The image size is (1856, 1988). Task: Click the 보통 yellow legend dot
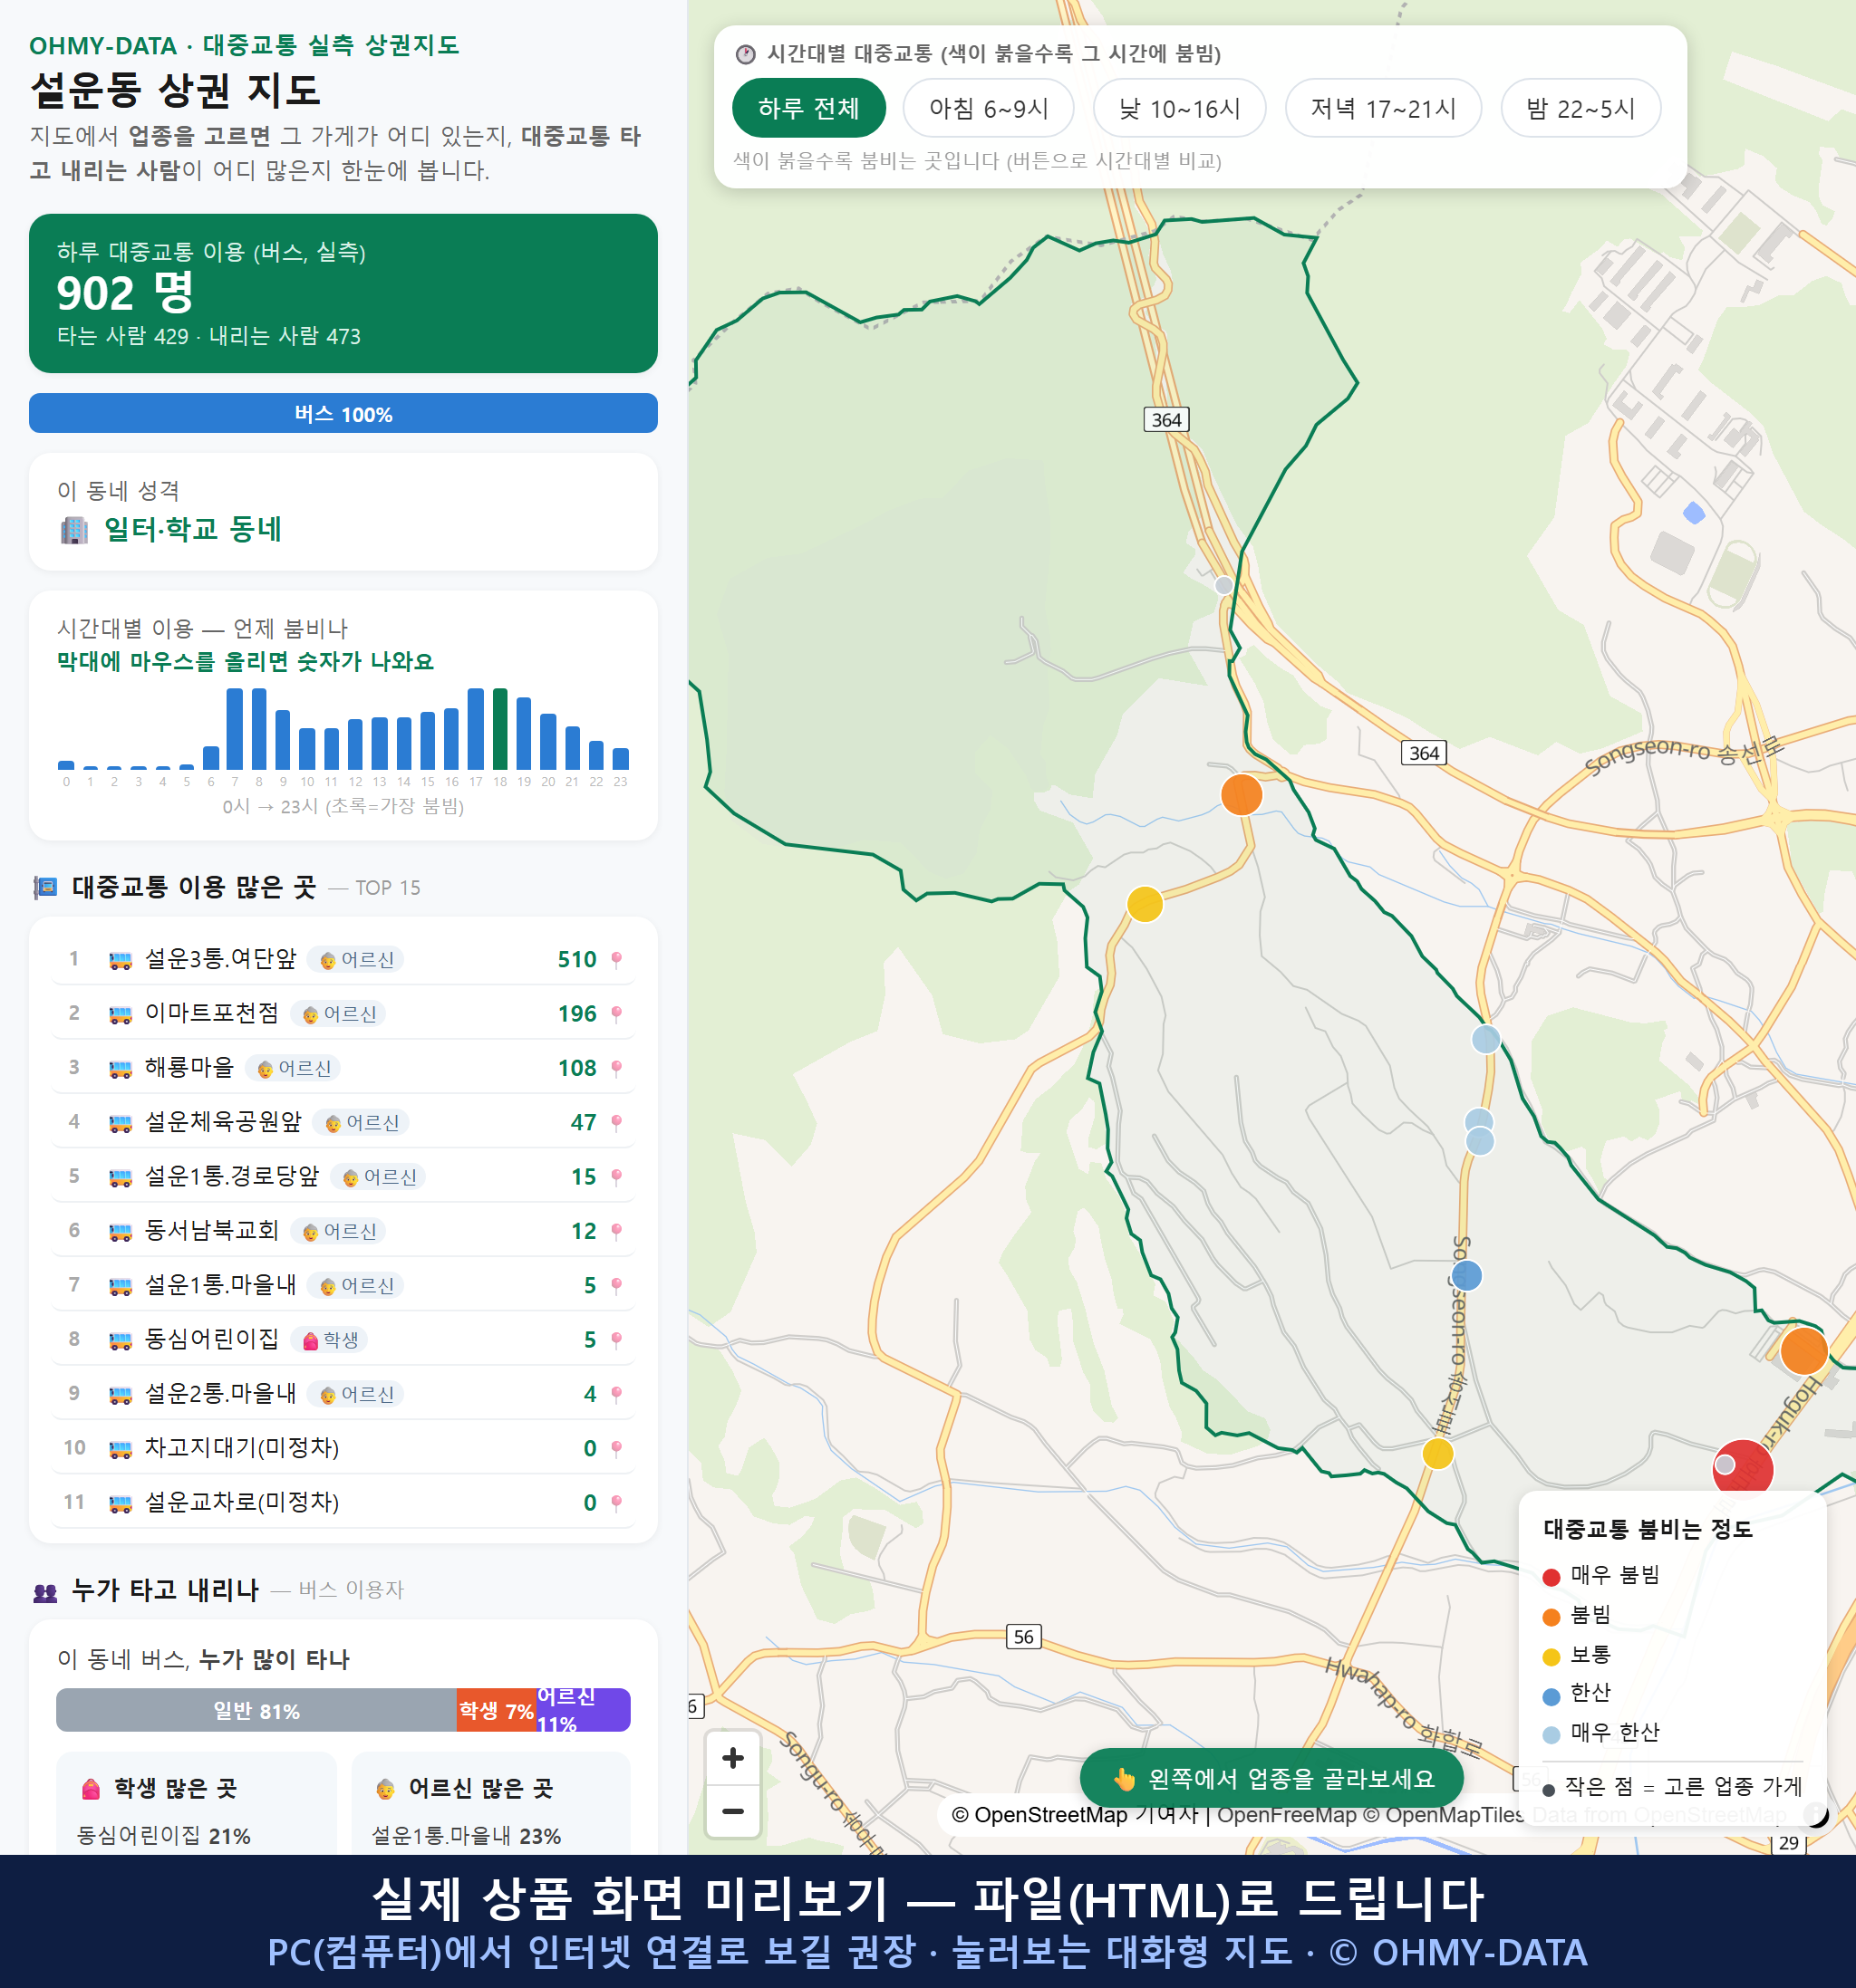click(x=1551, y=1657)
